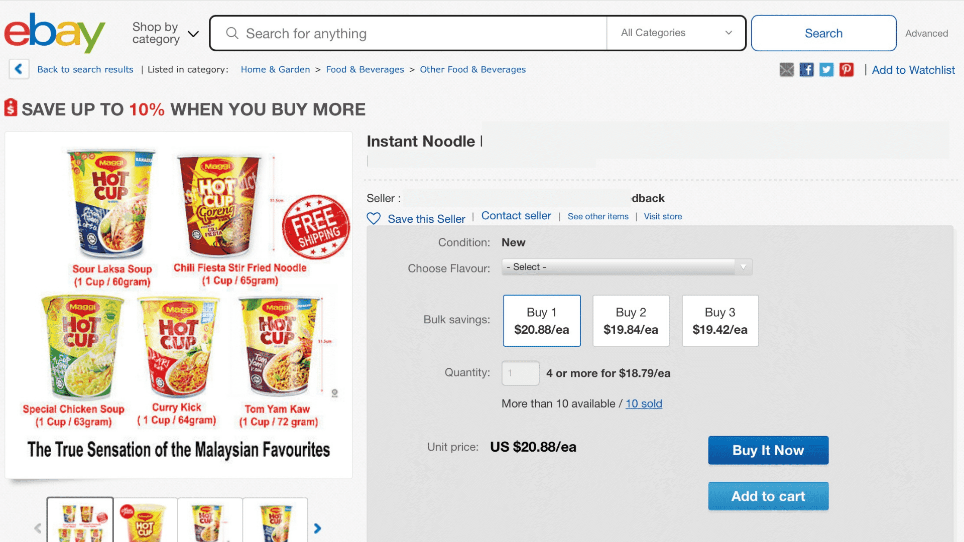Show next thumbnails with right arrow

click(x=317, y=528)
